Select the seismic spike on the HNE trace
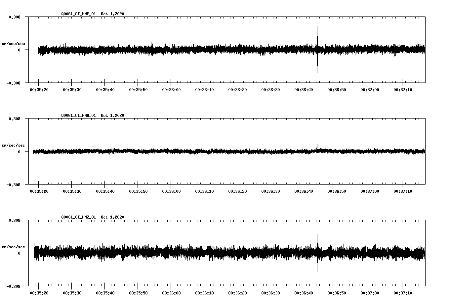This screenshot has height=305, width=449. (317, 49)
